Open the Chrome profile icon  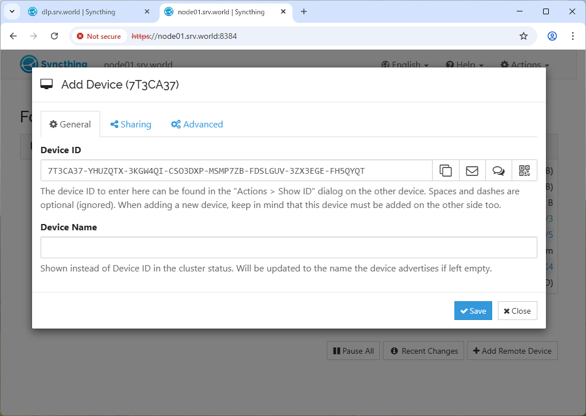(x=552, y=36)
